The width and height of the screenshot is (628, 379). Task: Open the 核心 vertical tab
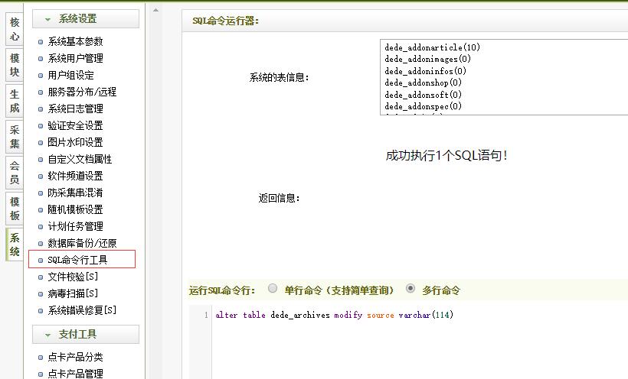coord(15,28)
